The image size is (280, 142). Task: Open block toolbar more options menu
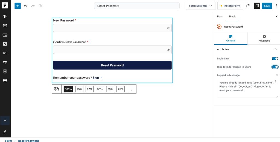(132, 89)
